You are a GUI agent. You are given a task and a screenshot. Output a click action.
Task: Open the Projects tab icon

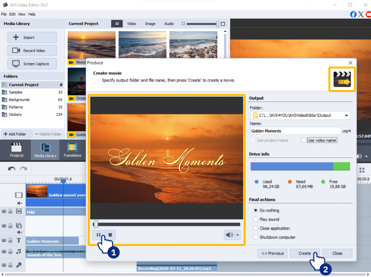point(17,150)
